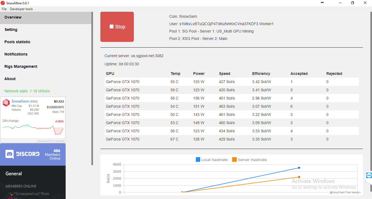The image size is (372, 199).
Task: Open the File menu
Action: 4,9
